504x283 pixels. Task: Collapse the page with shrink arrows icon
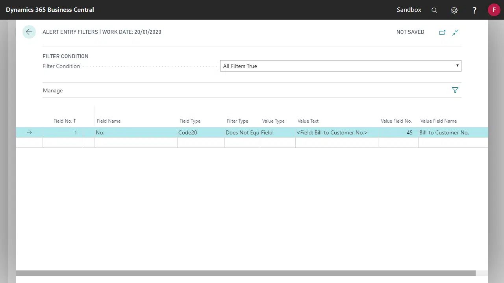455,32
